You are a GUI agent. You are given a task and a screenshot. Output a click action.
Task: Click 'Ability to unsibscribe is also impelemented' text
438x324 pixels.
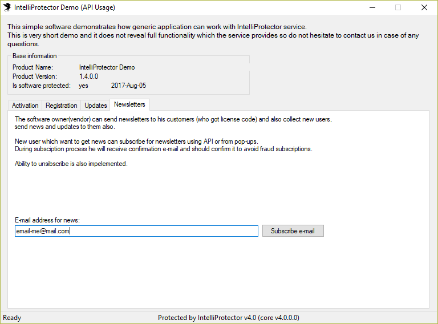pyautogui.click(x=71, y=164)
